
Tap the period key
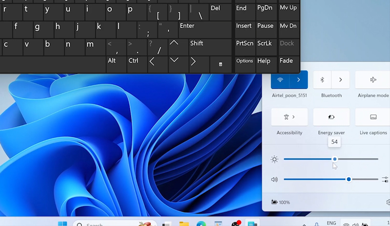click(137, 47)
